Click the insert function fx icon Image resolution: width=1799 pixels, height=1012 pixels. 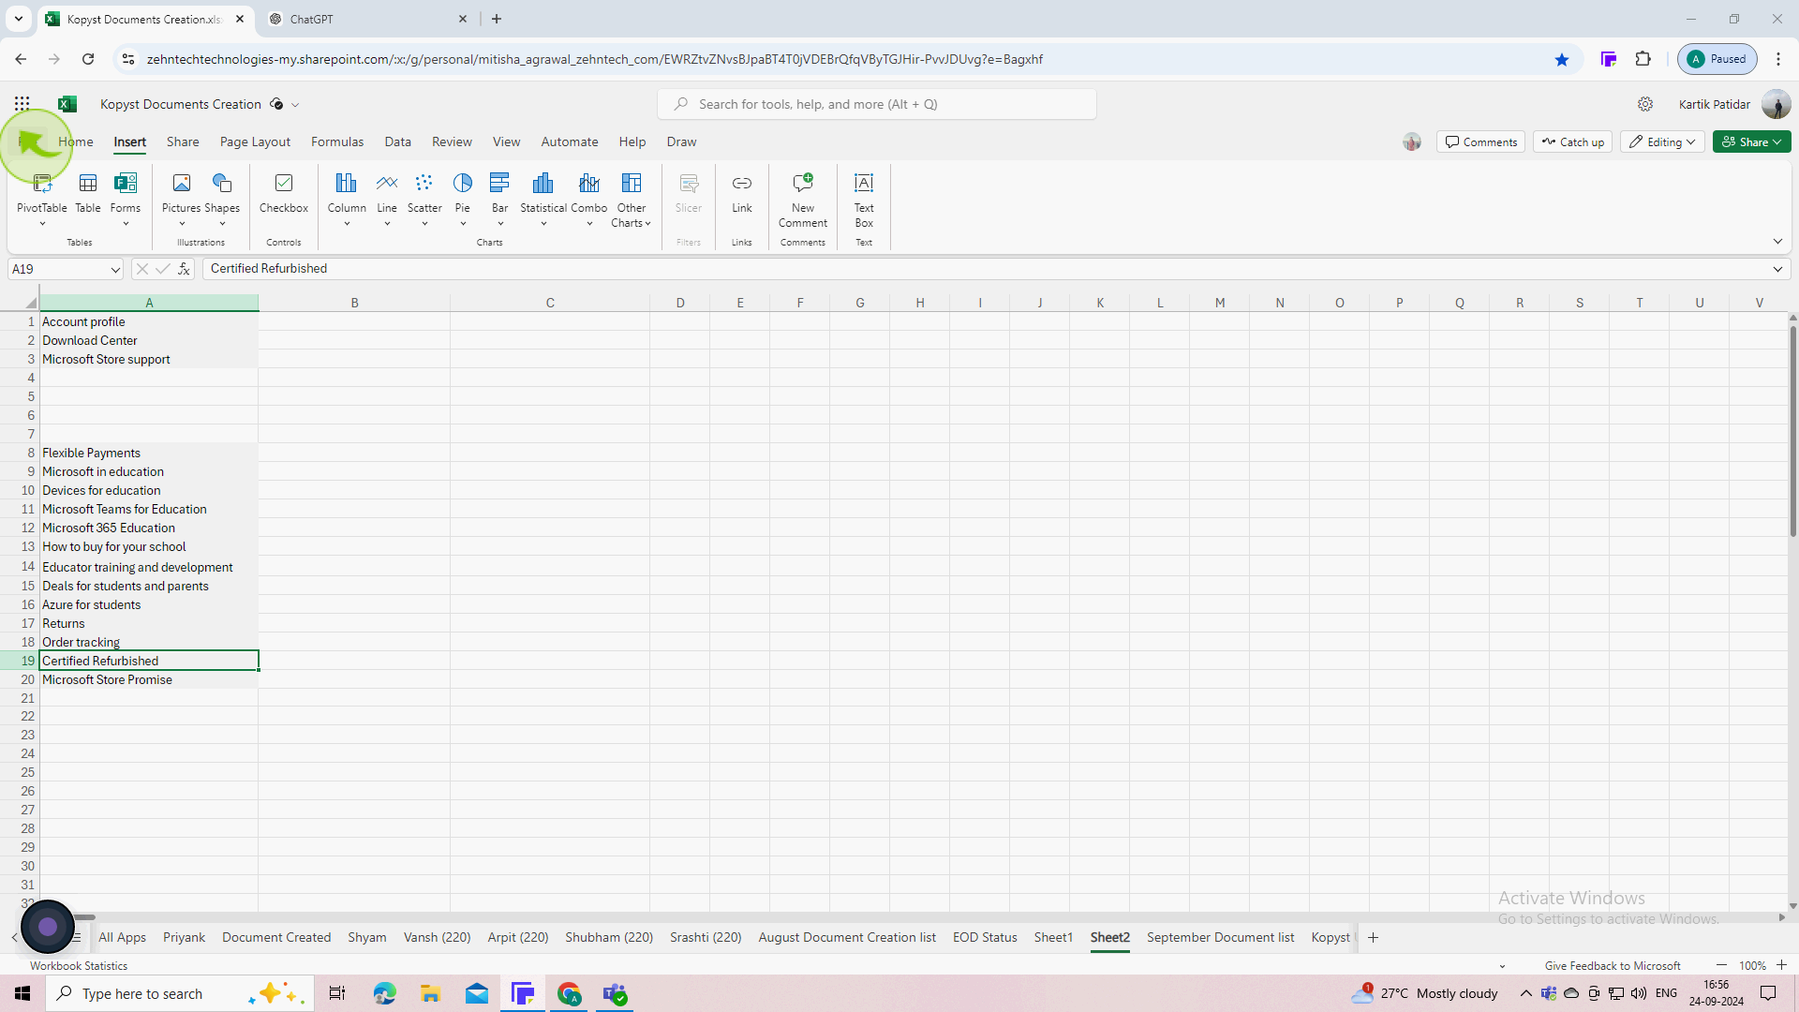[185, 269]
